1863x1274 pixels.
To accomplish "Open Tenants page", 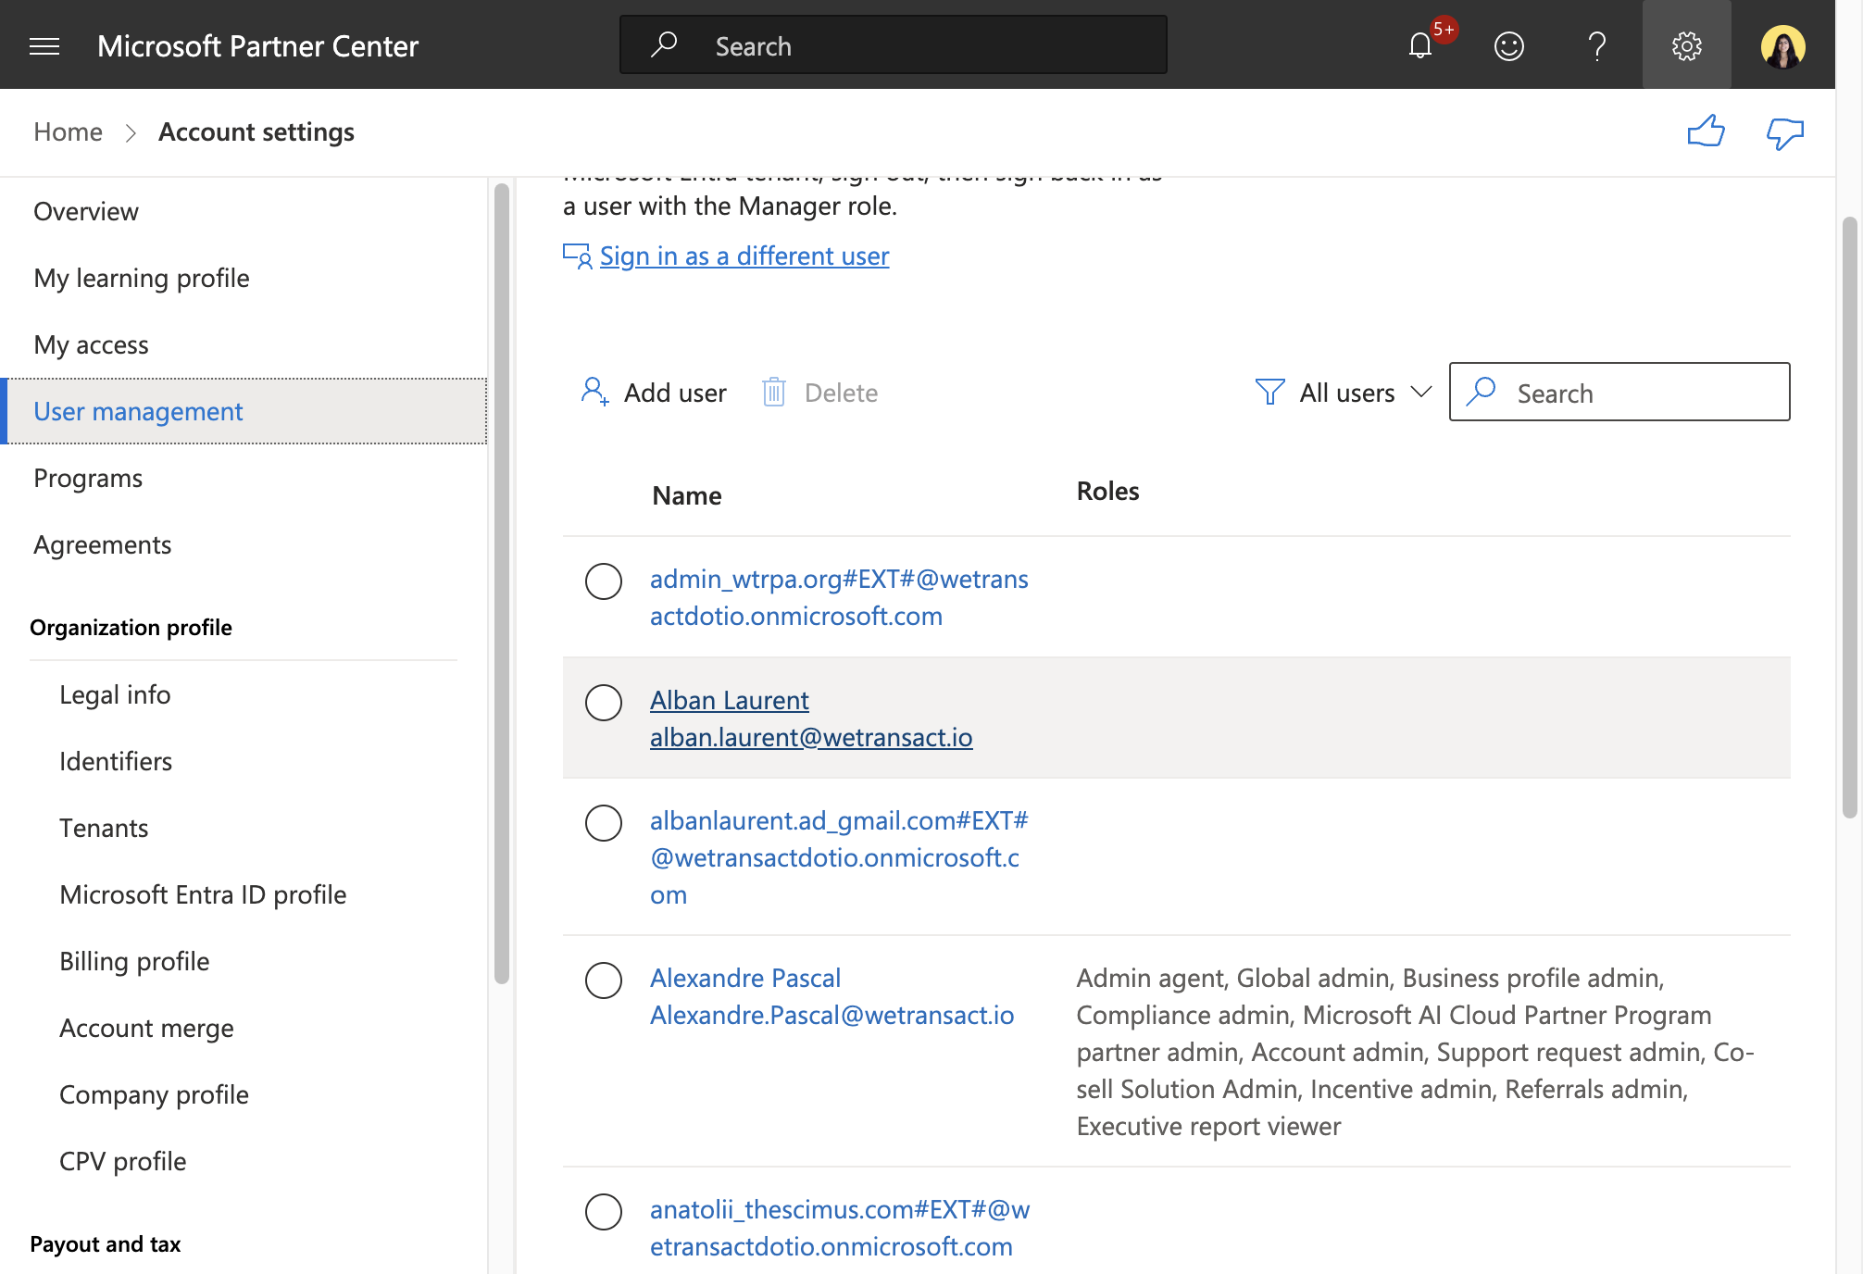I will coord(104,828).
